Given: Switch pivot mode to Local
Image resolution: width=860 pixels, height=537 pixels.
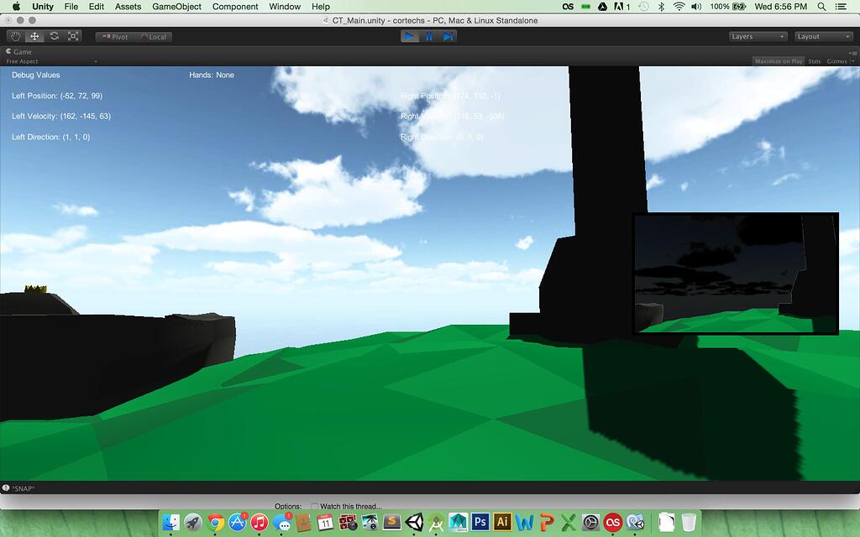Looking at the screenshot, I should (x=149, y=36).
